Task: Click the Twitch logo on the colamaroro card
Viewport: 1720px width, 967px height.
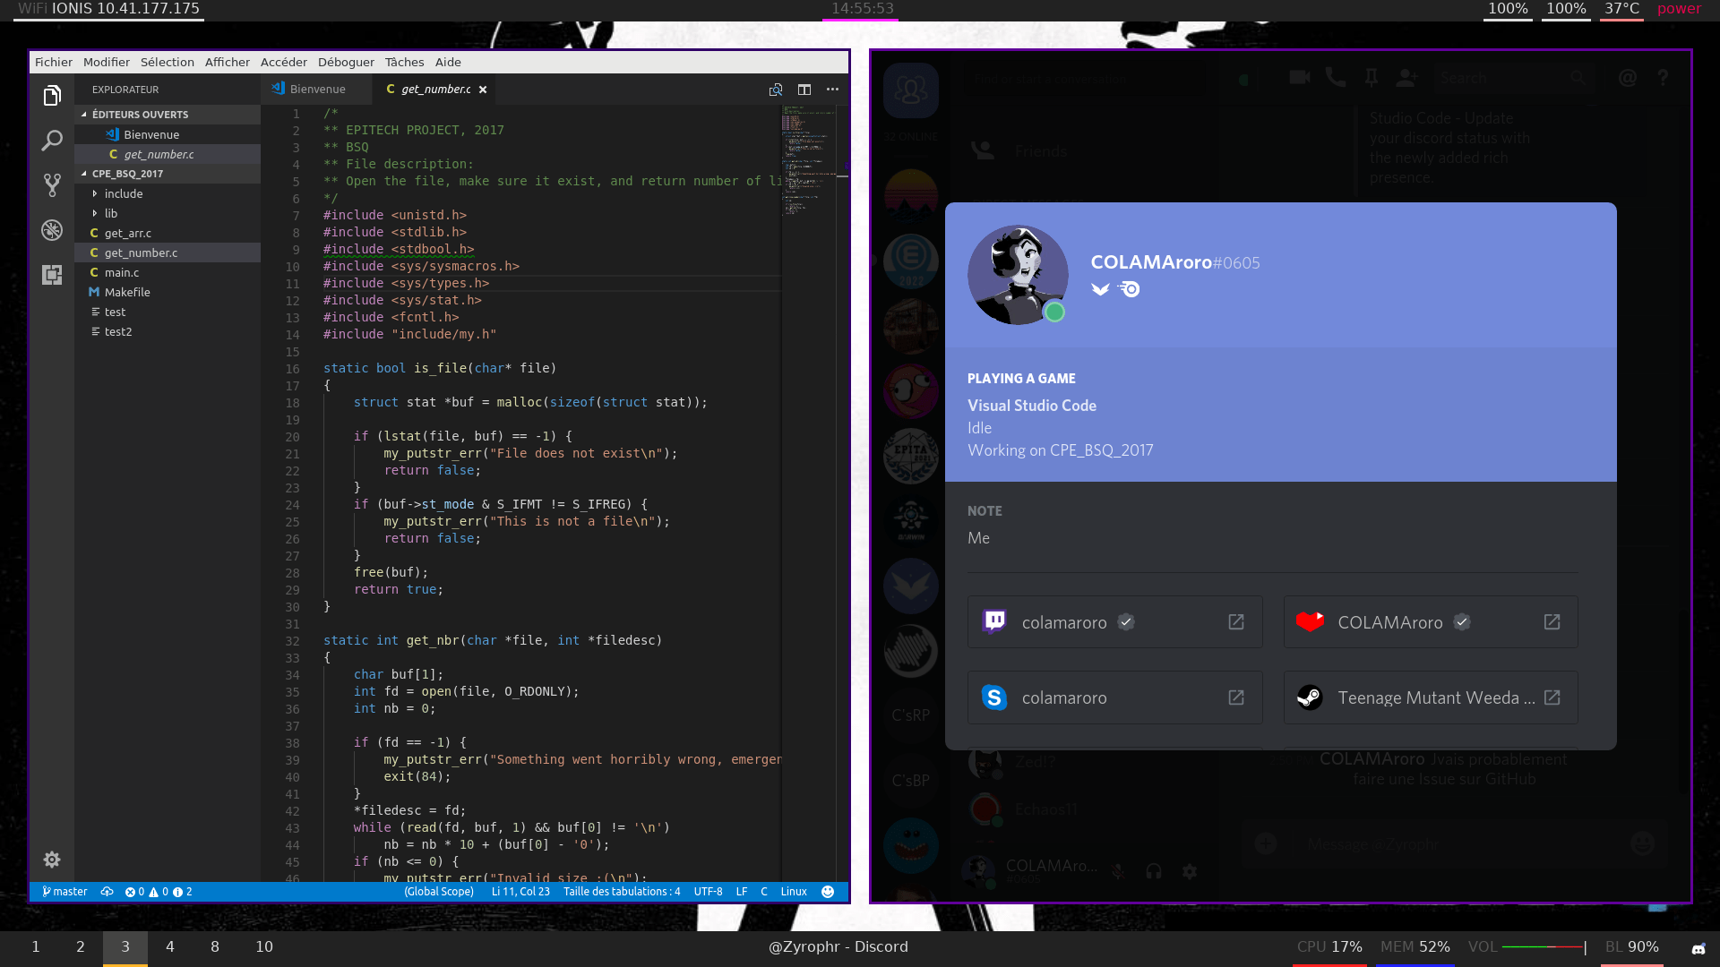Action: (994, 622)
